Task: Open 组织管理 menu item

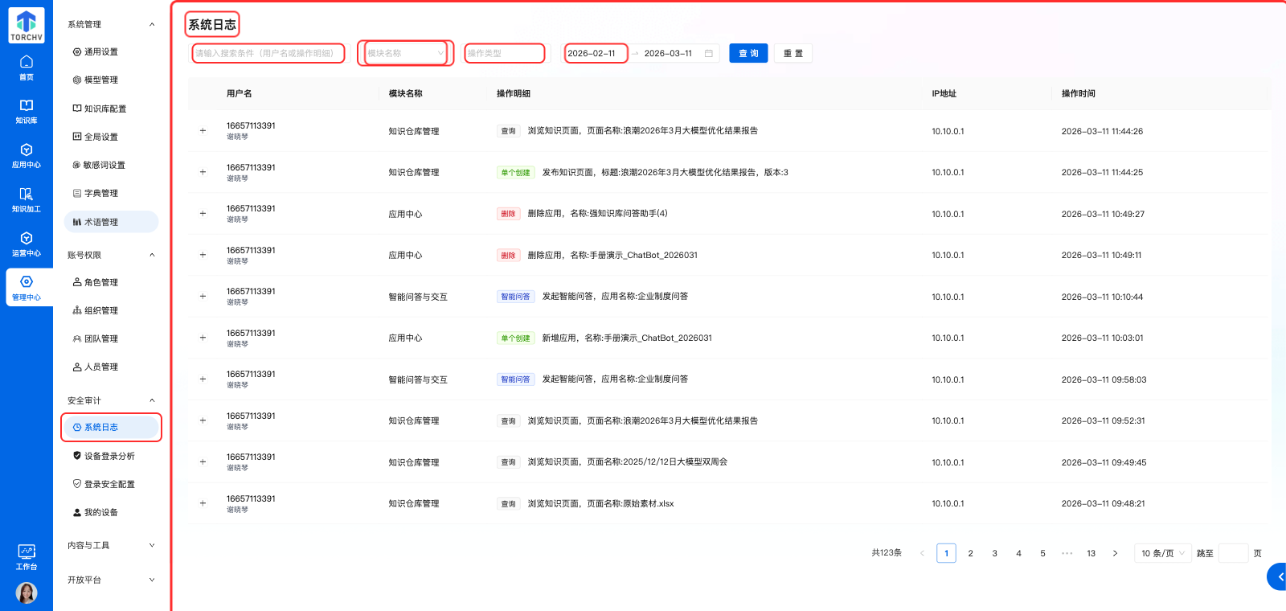Action: coord(111,310)
